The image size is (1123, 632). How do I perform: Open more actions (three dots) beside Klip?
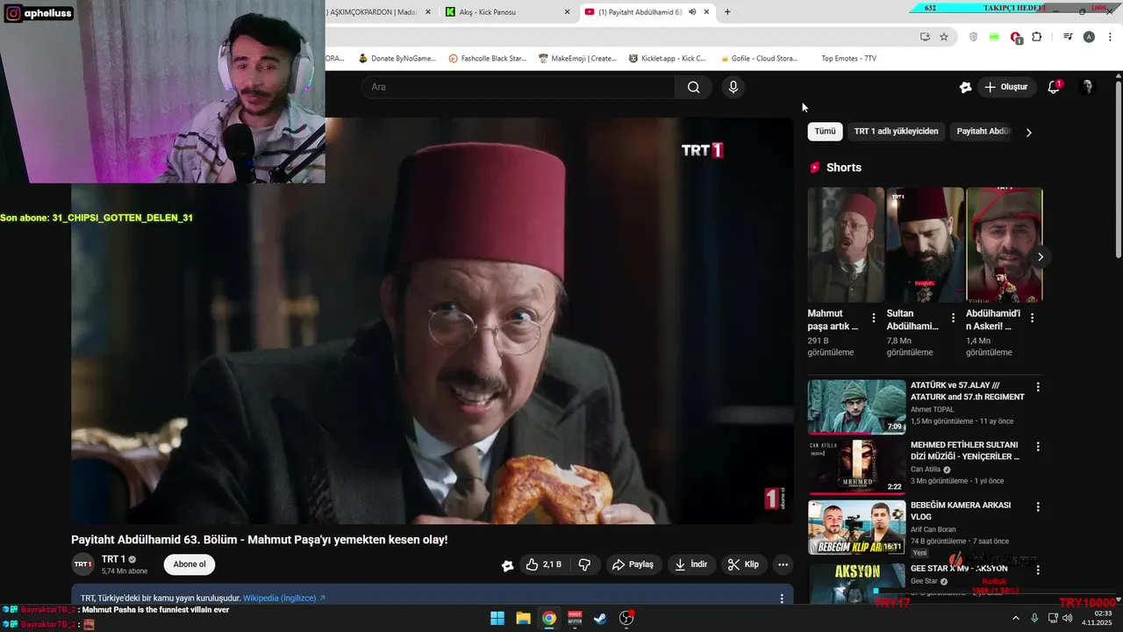(783, 564)
